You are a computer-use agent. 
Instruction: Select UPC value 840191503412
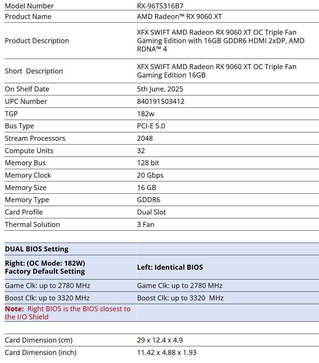point(161,101)
